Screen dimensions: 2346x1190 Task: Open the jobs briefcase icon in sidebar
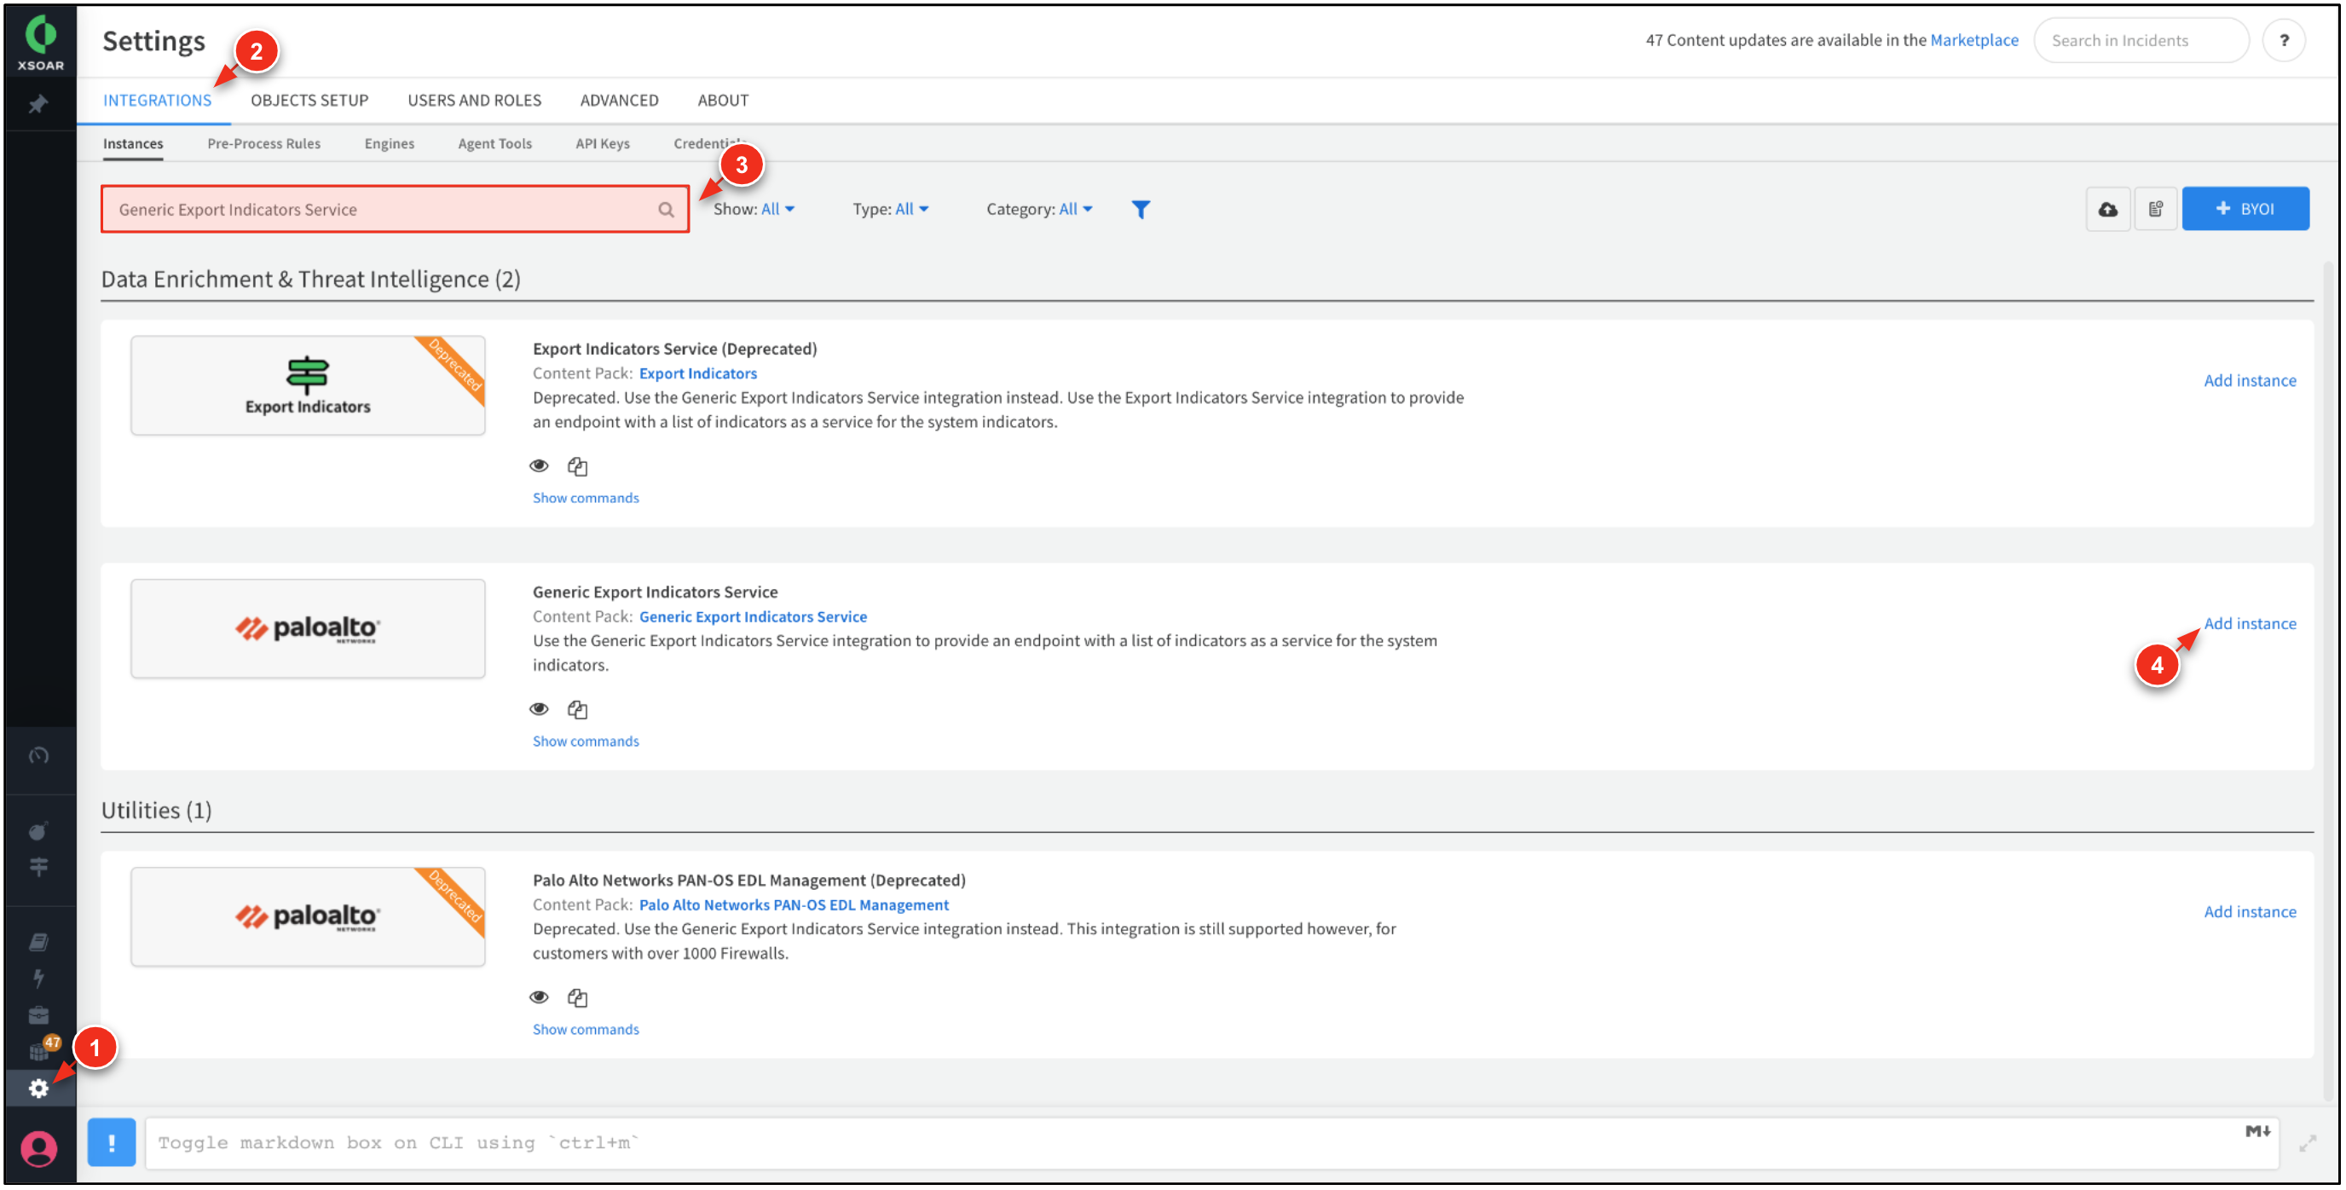click(x=38, y=1016)
